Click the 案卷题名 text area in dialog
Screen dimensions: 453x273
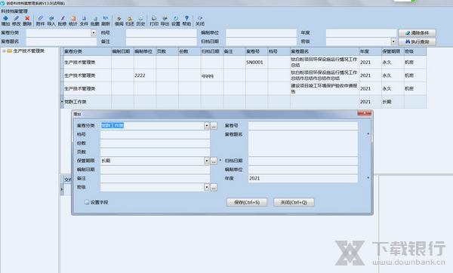tap(303, 143)
